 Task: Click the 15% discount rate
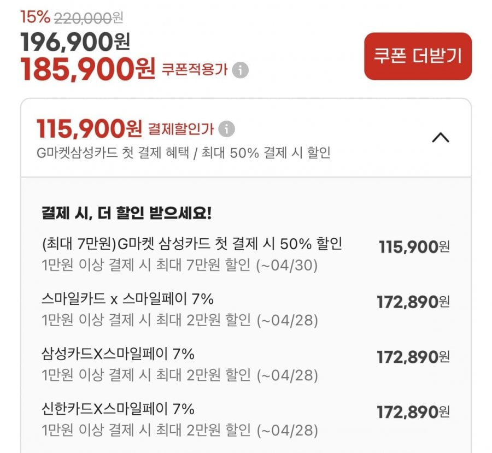coord(35,17)
